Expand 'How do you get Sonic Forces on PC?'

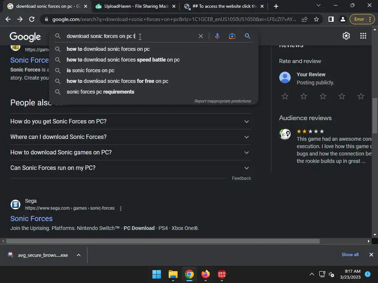coord(130,122)
